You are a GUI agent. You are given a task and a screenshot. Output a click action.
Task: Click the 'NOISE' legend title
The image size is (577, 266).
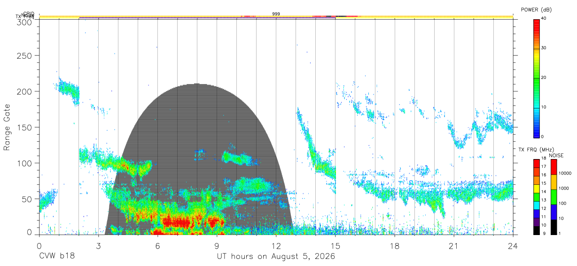pos(556,155)
